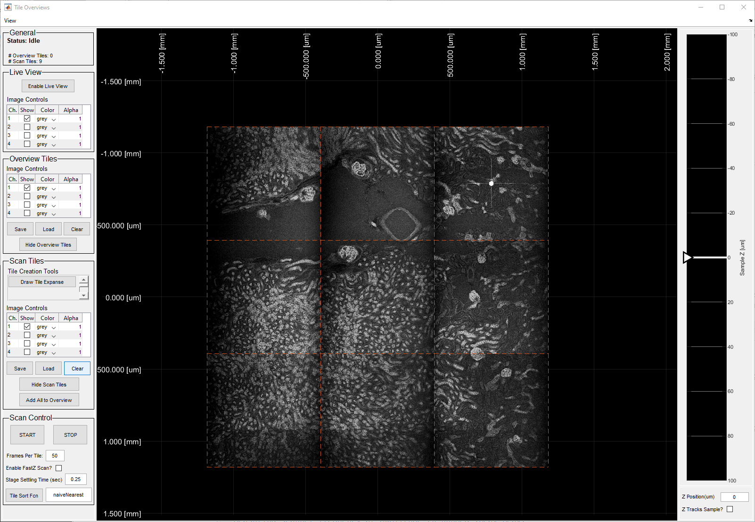Toggle Live View channel 3 Show checkbox

27,136
